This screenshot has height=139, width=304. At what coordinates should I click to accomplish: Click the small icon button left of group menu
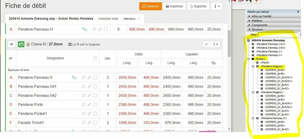206,44
